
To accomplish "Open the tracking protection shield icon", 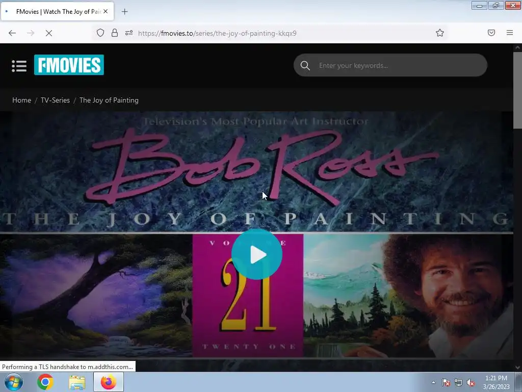I will tap(100, 33).
